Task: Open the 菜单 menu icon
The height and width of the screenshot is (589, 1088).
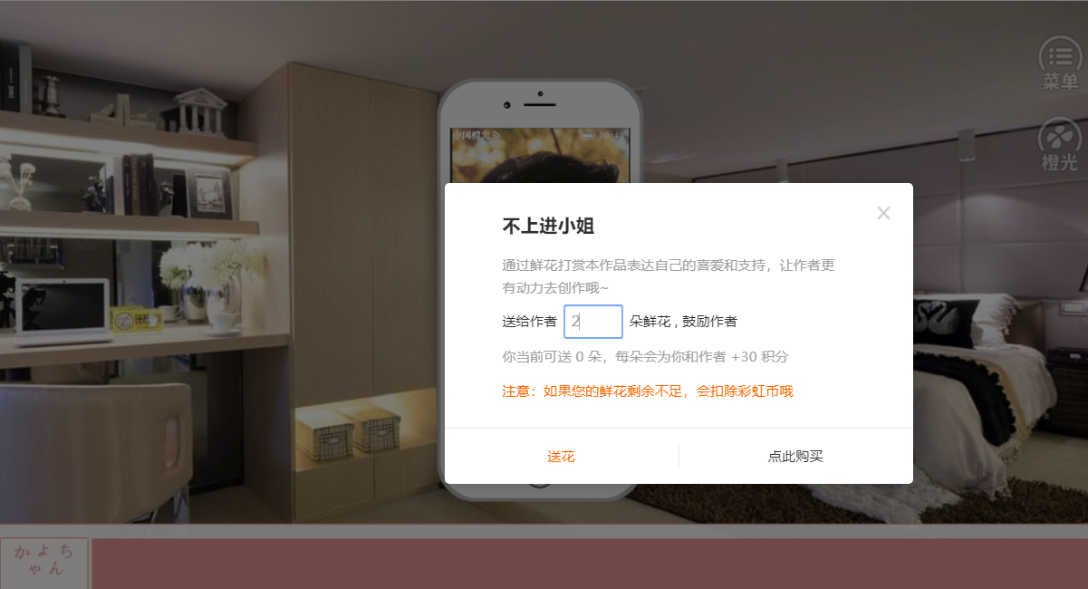Action: 1059,63
